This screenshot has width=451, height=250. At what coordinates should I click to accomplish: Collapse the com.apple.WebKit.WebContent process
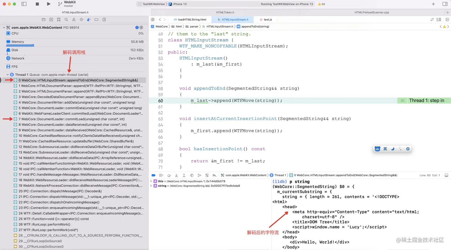[x=4, y=27]
